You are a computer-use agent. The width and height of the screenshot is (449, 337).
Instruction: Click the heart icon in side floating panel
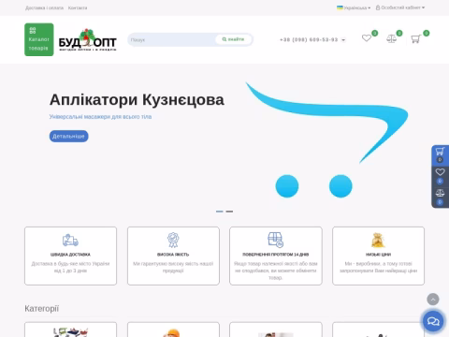[440, 172]
